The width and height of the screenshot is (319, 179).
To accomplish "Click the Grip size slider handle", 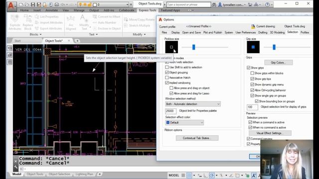I will click(x=274, y=47).
